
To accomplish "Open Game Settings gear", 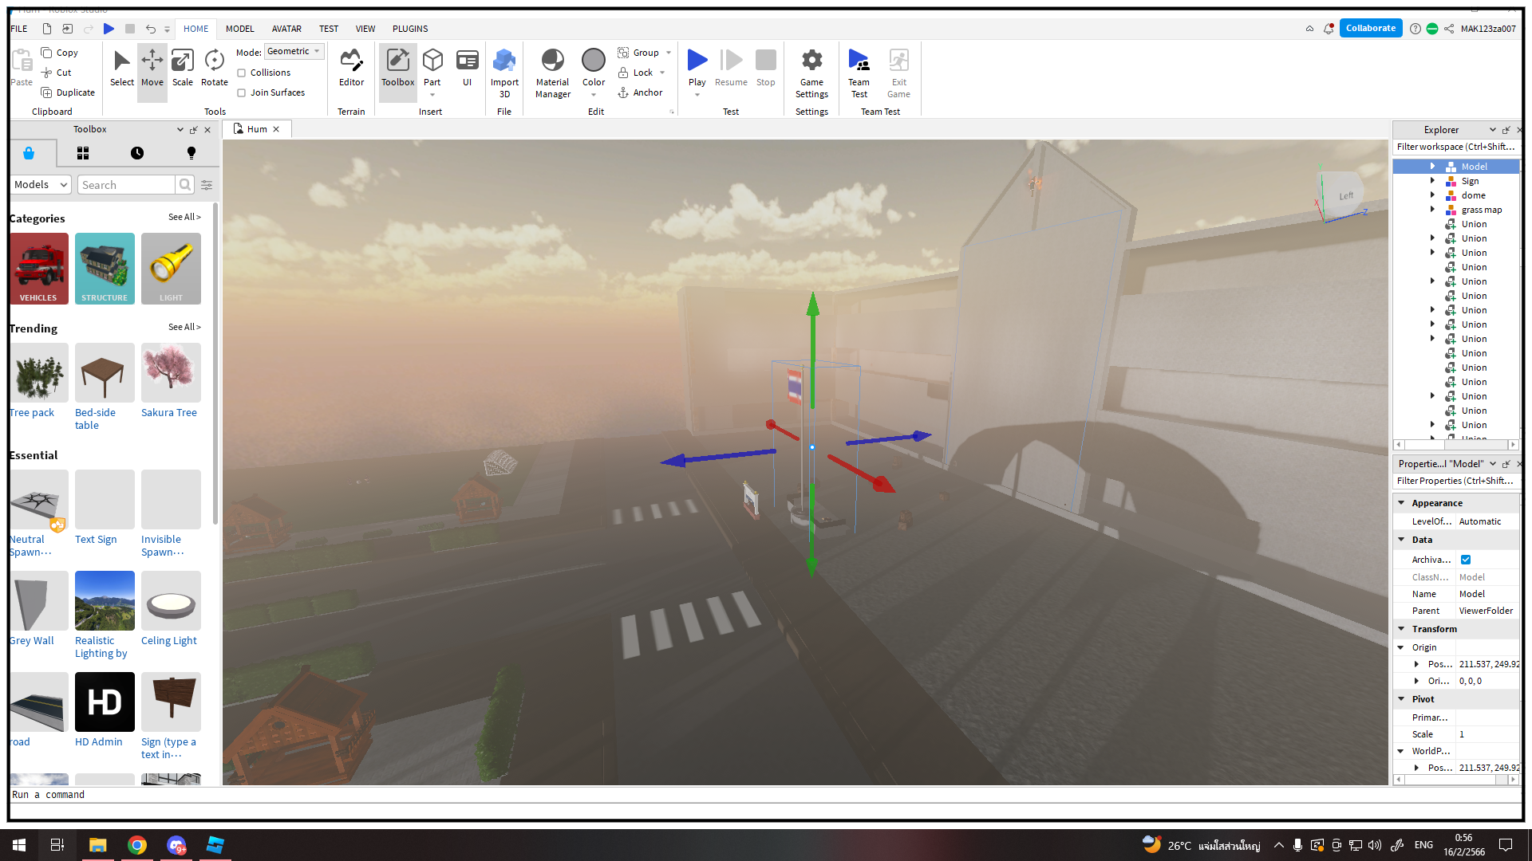I will pyautogui.click(x=811, y=73).
